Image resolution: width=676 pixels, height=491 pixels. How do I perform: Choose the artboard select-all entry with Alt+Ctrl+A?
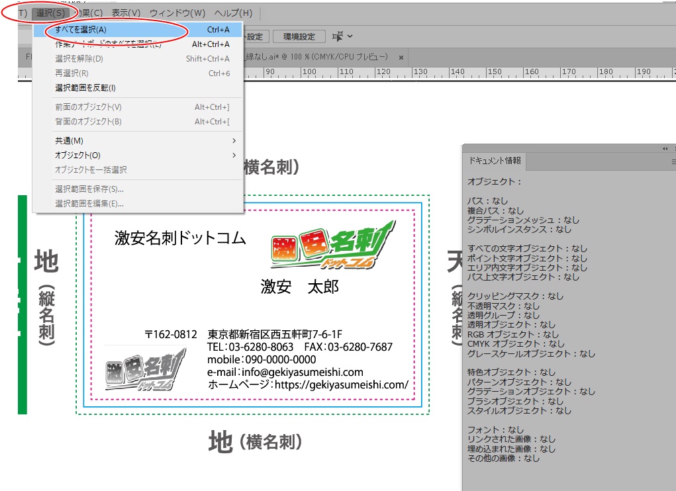click(x=138, y=44)
